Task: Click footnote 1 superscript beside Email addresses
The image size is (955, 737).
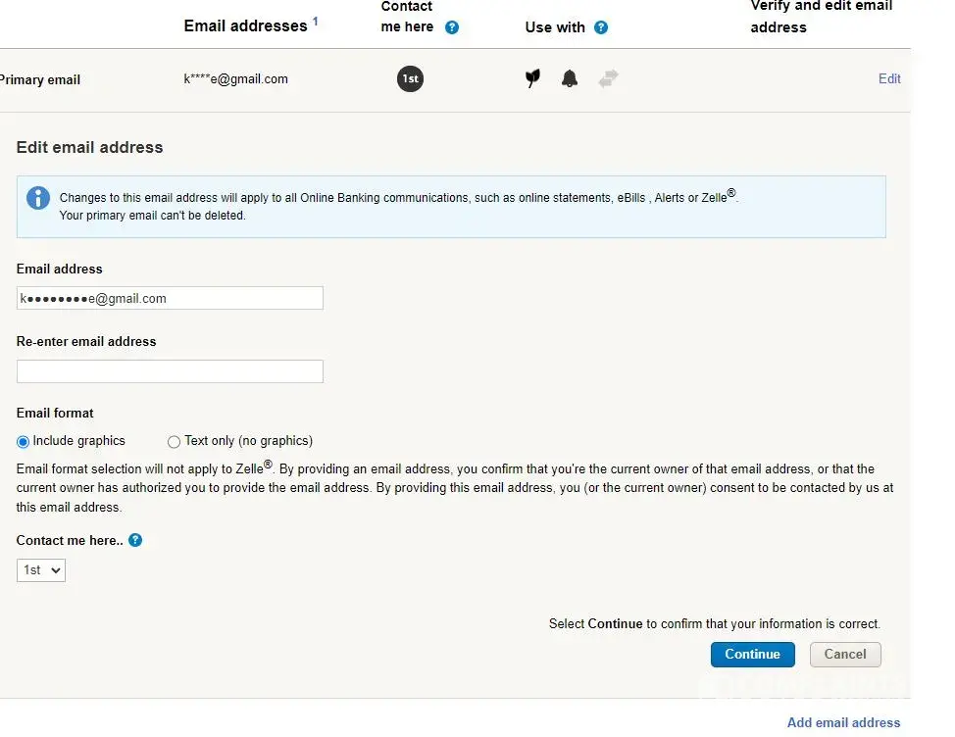Action: coord(316,22)
